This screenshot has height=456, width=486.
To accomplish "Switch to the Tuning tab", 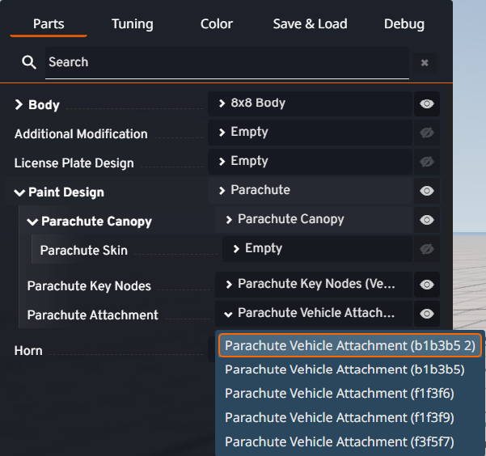I will pos(133,23).
